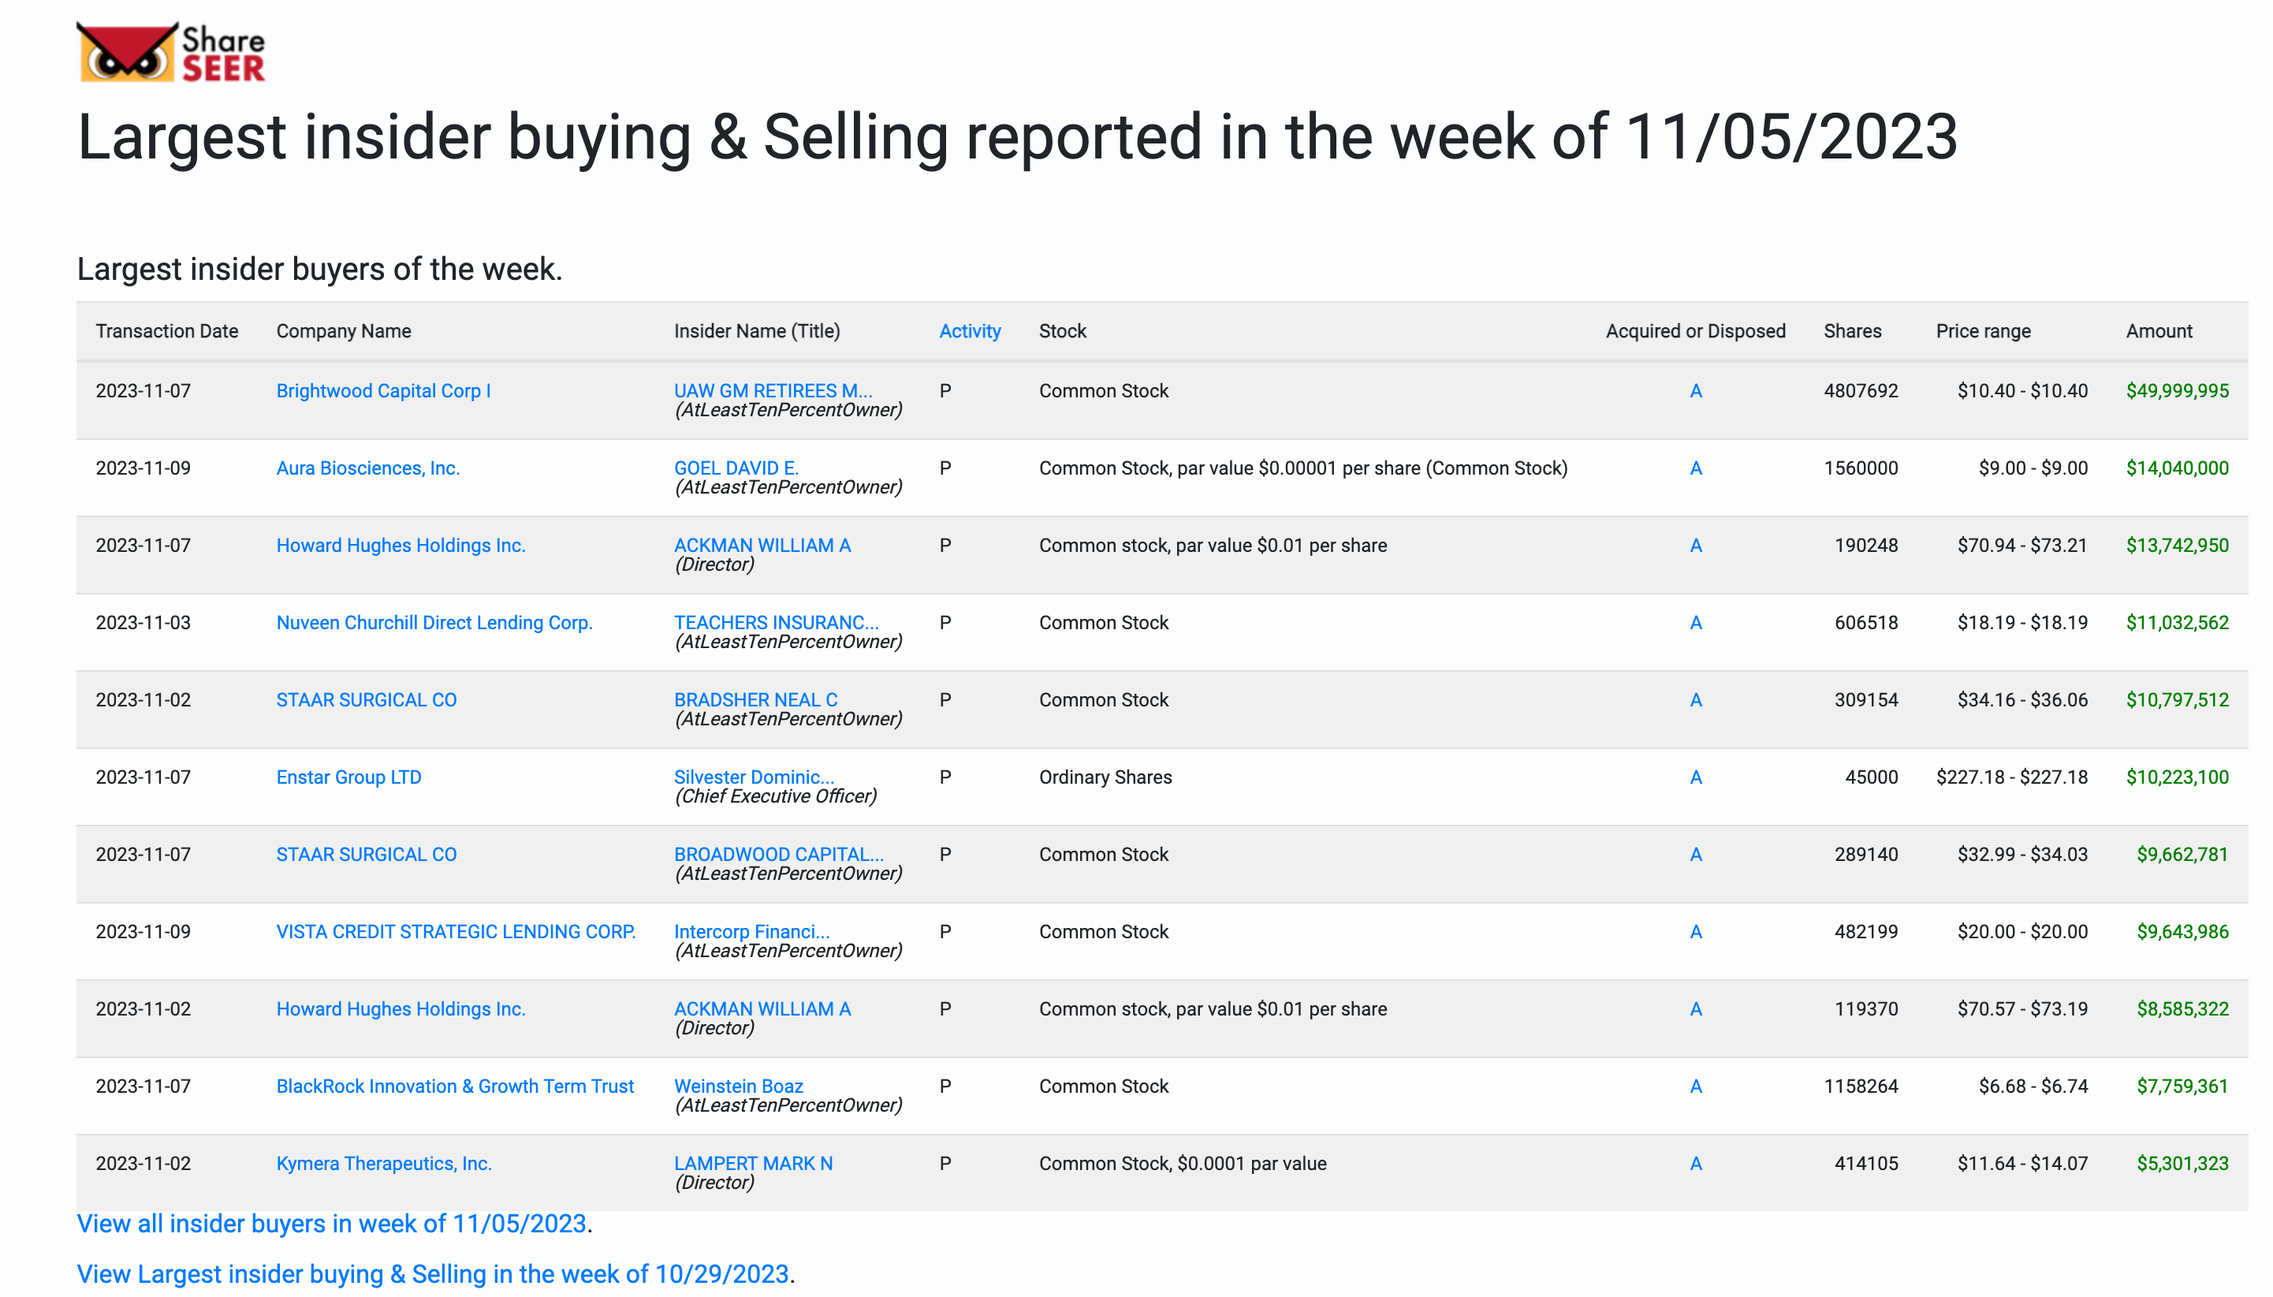Viewport: 2273px width, 1297px height.
Task: View insider BROADWOOD CAPITAL... profile
Action: [778, 854]
